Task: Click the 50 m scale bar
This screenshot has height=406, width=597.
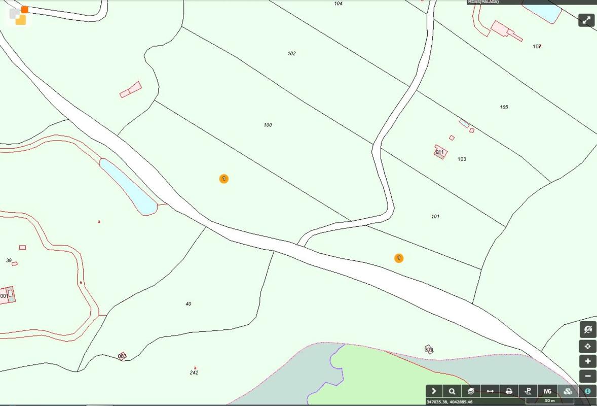Action: pos(549,401)
